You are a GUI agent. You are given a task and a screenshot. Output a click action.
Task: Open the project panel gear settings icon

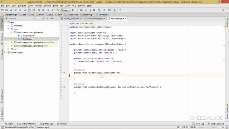click(x=52, y=19)
